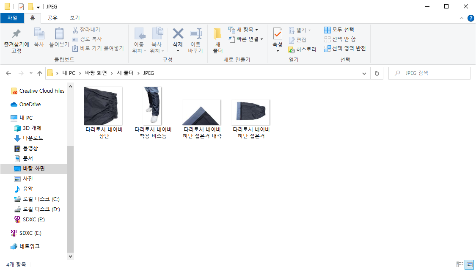Select OneDrive in the sidebar

(26, 105)
